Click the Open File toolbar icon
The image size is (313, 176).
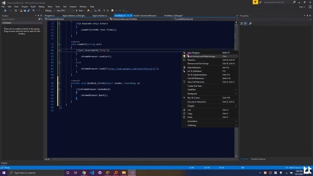click(21, 11)
